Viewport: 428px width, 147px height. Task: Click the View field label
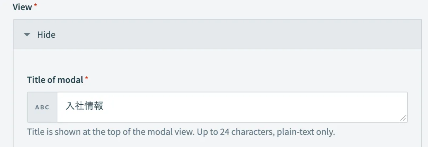pos(22,7)
